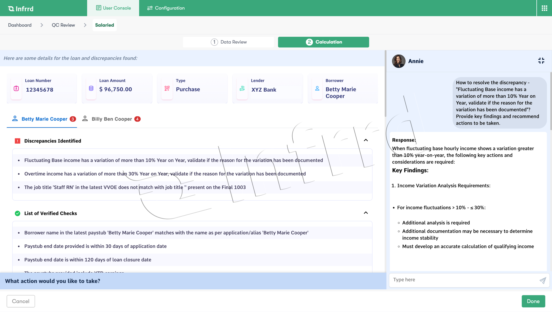Click green check icon by Verified Checks
This screenshot has width=552, height=312.
(x=18, y=213)
